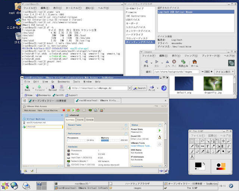Open the terminal's ターミナル(T) menu

(x=74, y=8)
